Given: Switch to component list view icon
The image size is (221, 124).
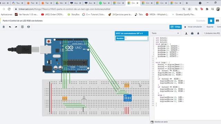Looking at the screenshot, I should tap(217, 21).
